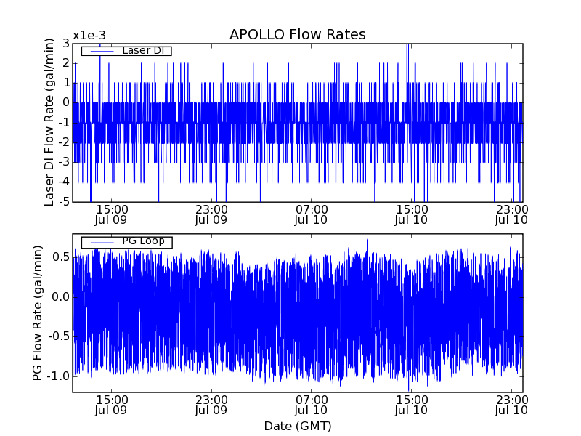Click y-axis tick "-0.5" on PG Loop plot
The height and width of the screenshot is (436, 581).
pyautogui.click(x=59, y=336)
